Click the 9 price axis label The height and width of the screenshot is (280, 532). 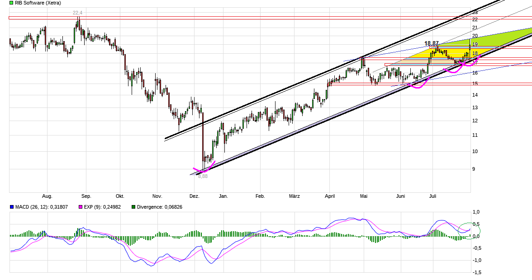point(474,169)
